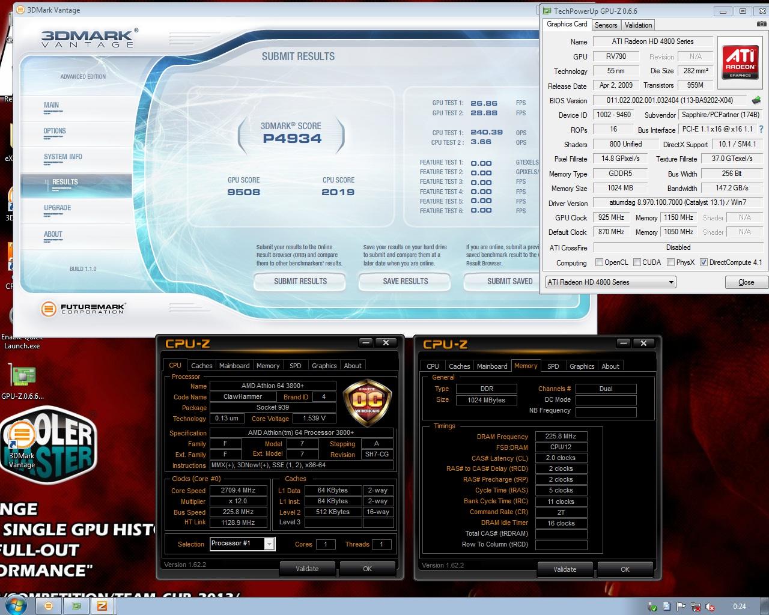
Task: Select the Graphics Card tab in GPU-Z
Action: coord(567,24)
